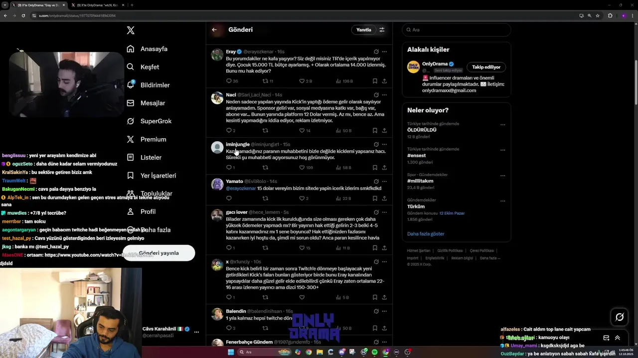Click the Gönderi yayınla button
Viewport: 638px width, 358px height.
tap(159, 253)
